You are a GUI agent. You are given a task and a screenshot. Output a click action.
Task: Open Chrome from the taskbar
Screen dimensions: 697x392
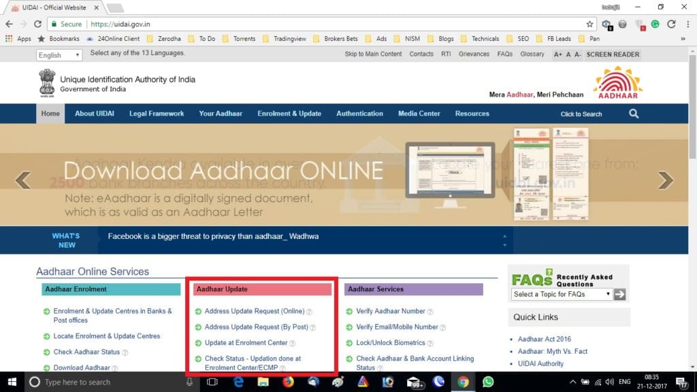pyautogui.click(x=462, y=382)
